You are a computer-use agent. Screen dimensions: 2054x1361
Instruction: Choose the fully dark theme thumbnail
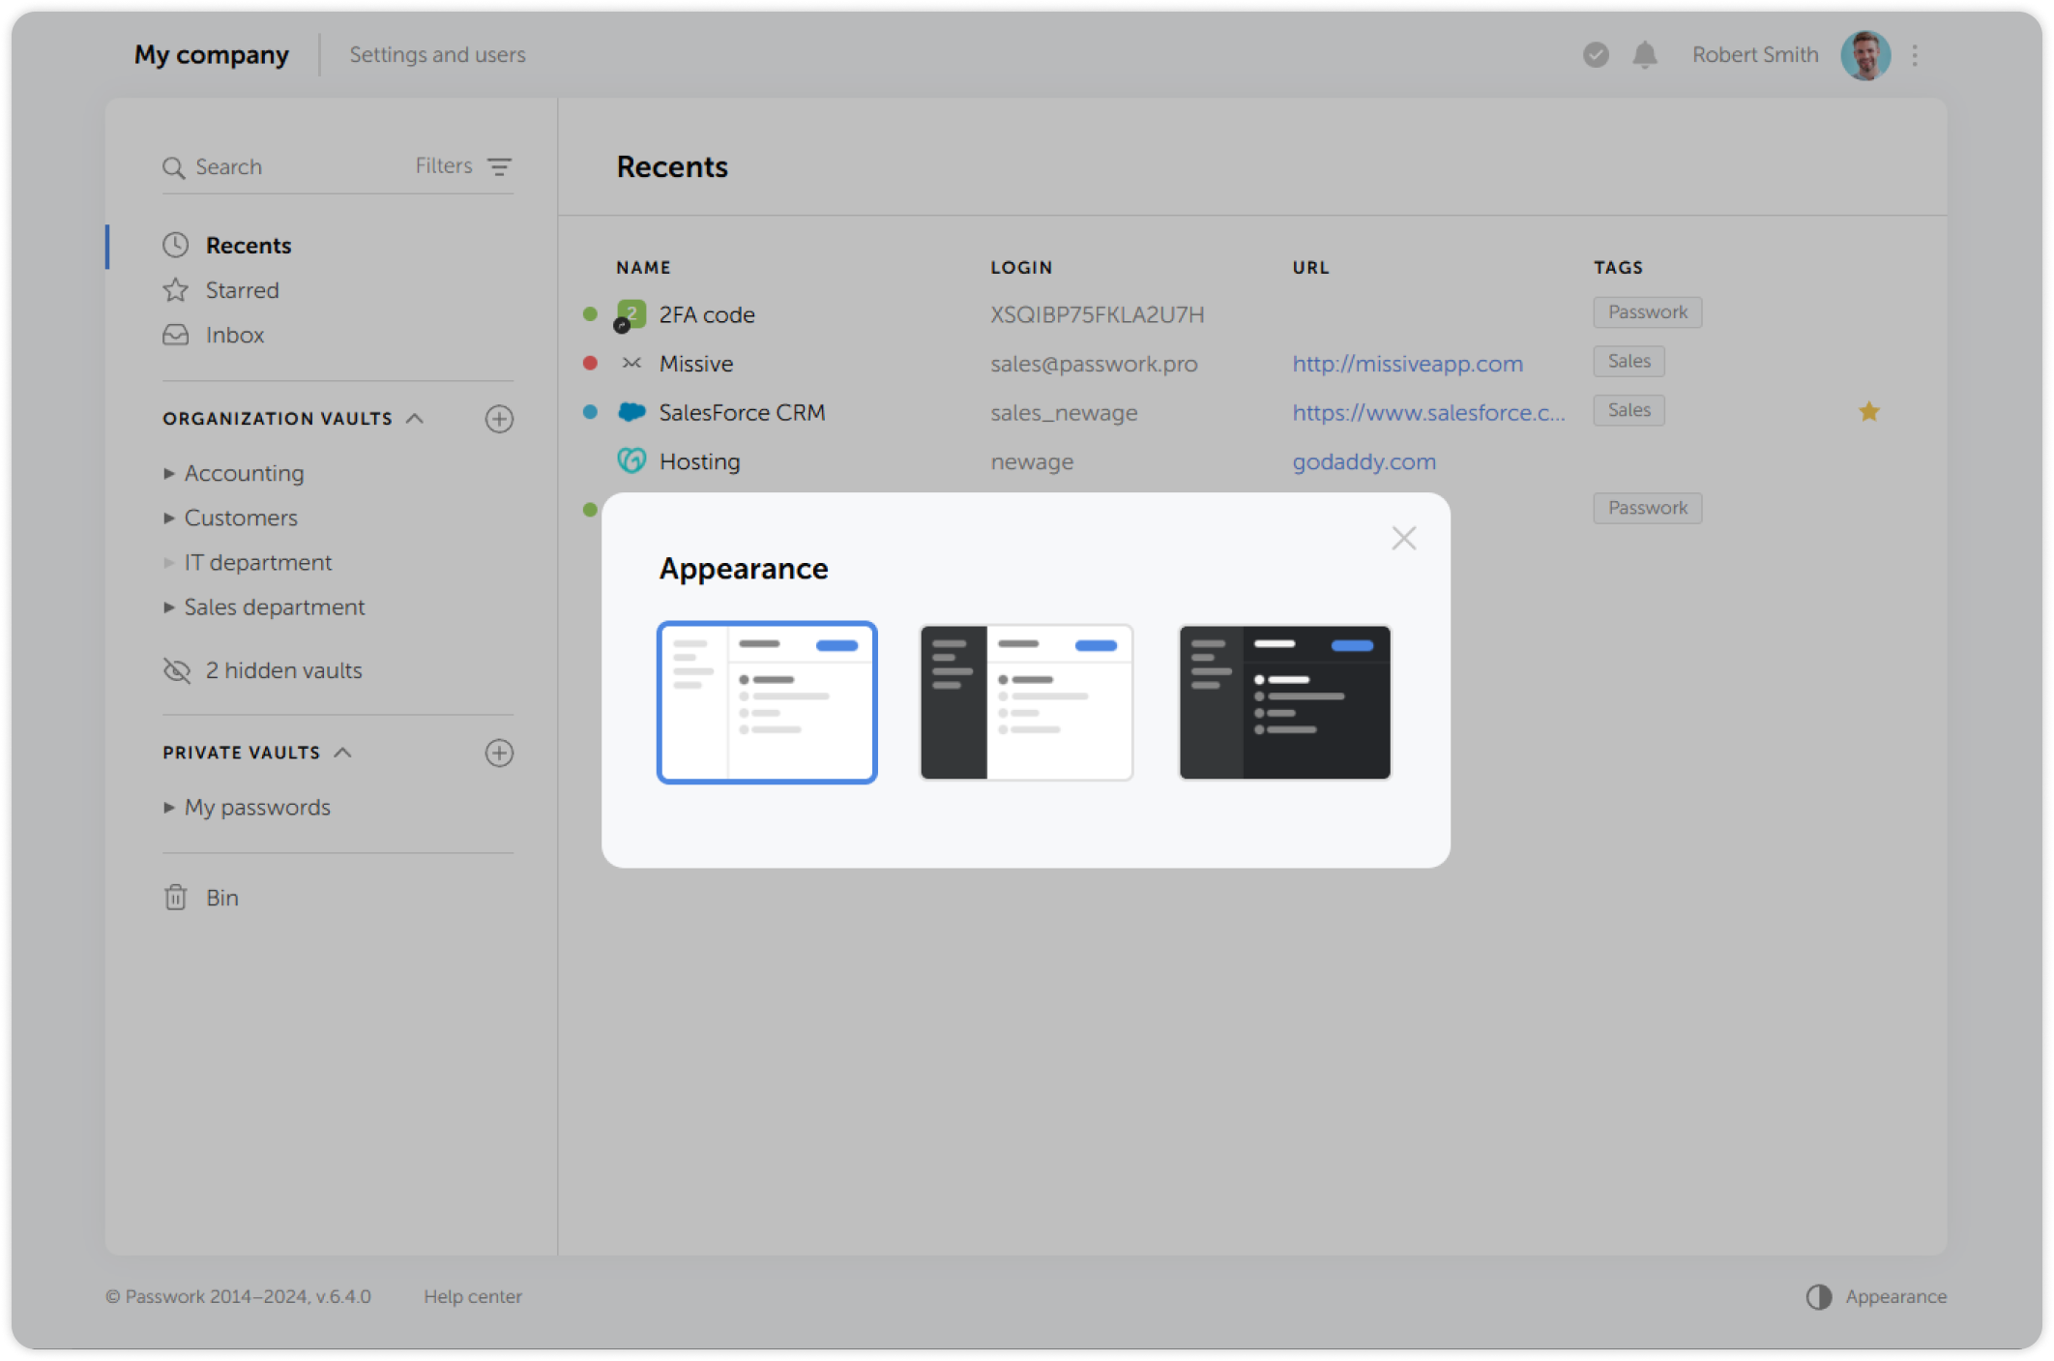click(x=1284, y=702)
